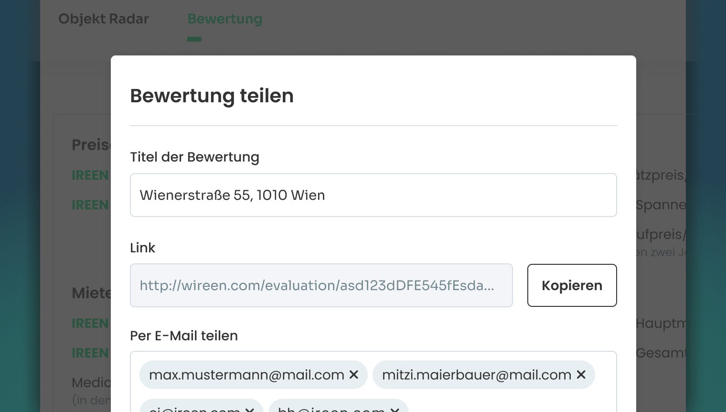The image size is (726, 412).
Task: Click the IREEN label behind the dialog
Action: (x=90, y=175)
